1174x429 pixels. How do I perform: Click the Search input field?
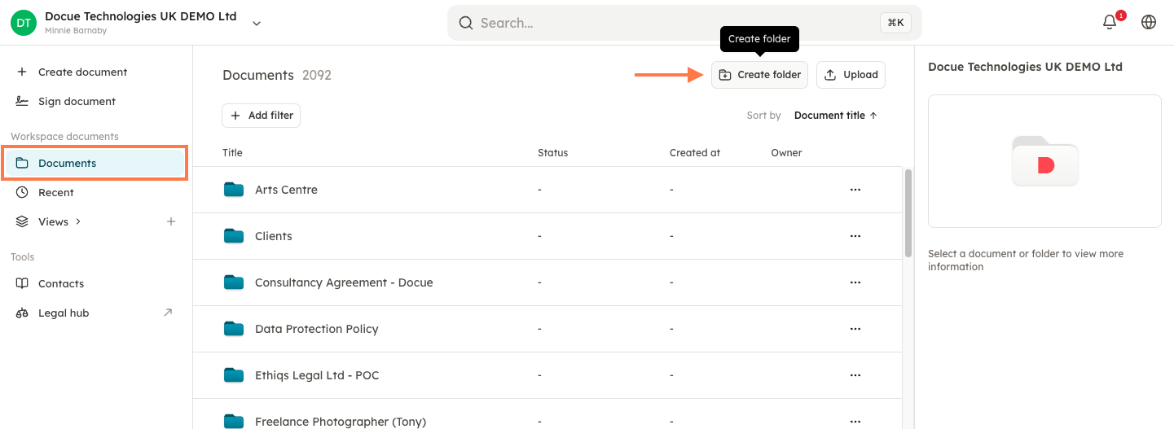tap(676, 23)
